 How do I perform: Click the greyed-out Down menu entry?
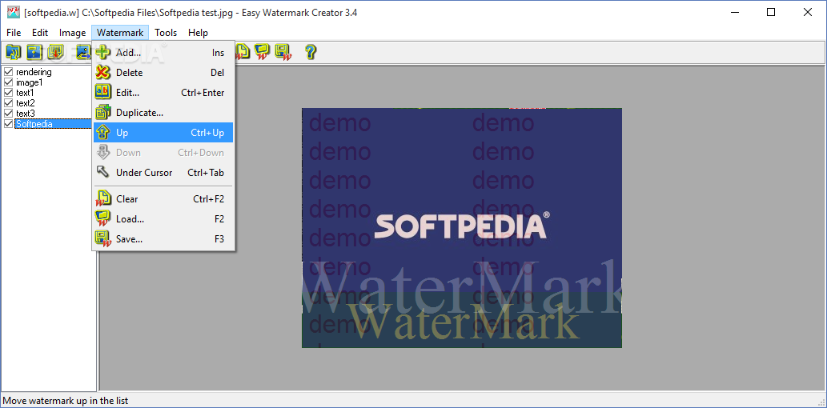pos(163,153)
